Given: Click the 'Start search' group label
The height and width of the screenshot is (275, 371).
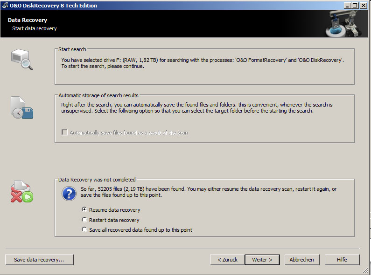Looking at the screenshot, I should 72,49.
